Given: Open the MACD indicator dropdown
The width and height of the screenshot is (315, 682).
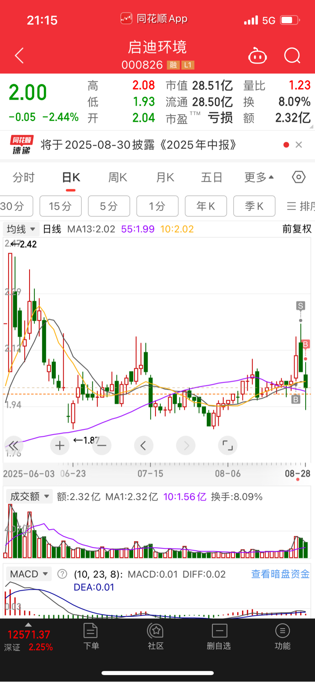Looking at the screenshot, I should (29, 574).
